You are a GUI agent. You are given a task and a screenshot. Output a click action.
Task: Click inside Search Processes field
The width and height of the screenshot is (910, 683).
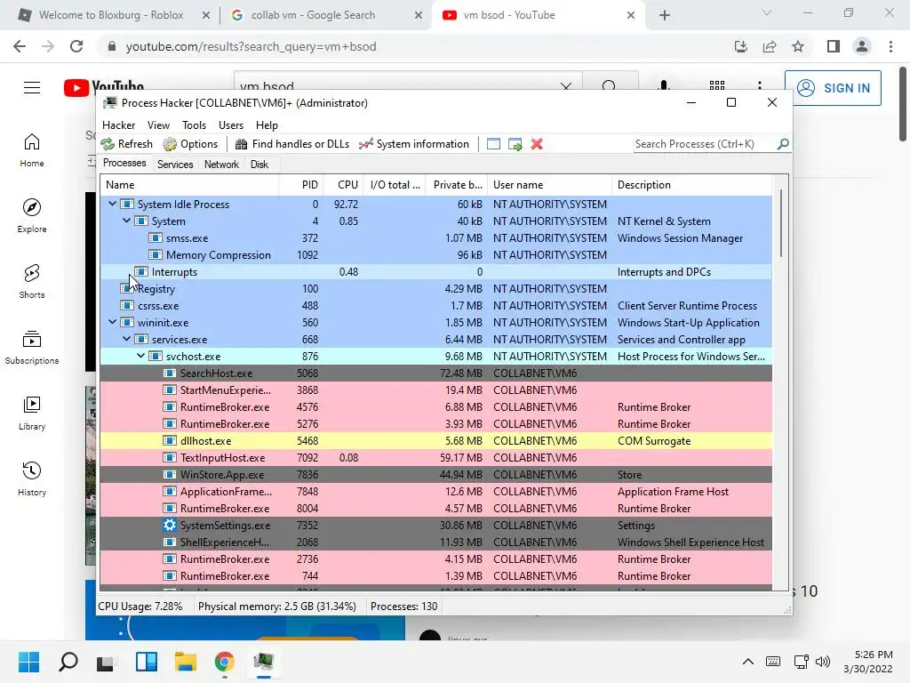click(x=705, y=144)
